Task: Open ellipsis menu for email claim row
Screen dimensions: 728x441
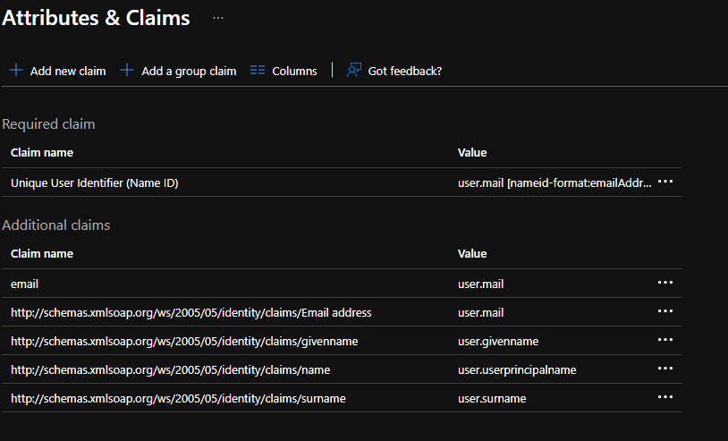Action: [665, 283]
